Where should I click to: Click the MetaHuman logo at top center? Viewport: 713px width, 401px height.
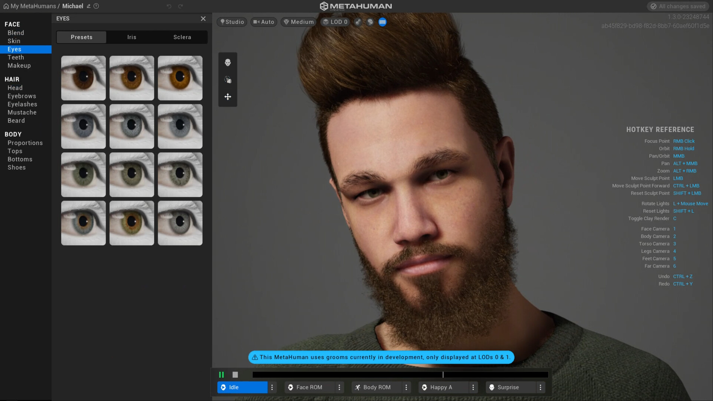pyautogui.click(x=356, y=6)
